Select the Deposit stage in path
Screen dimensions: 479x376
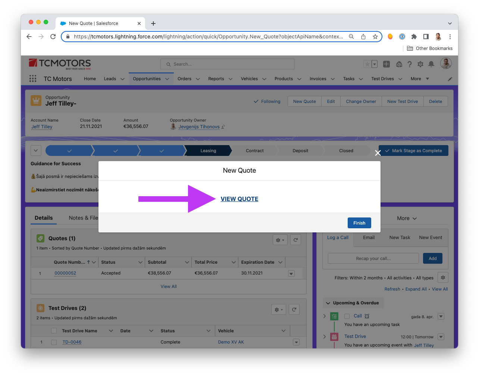[300, 151]
